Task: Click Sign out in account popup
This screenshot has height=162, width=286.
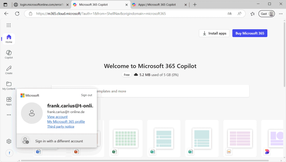Action: (87, 95)
